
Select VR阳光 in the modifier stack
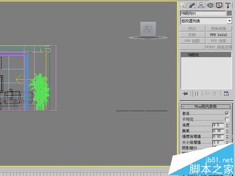point(206,55)
